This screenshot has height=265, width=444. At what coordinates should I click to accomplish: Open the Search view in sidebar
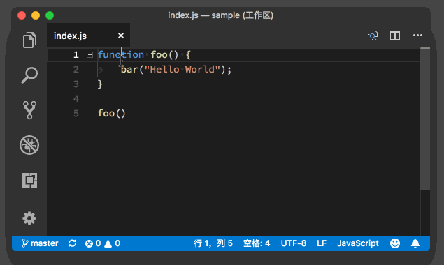point(29,75)
